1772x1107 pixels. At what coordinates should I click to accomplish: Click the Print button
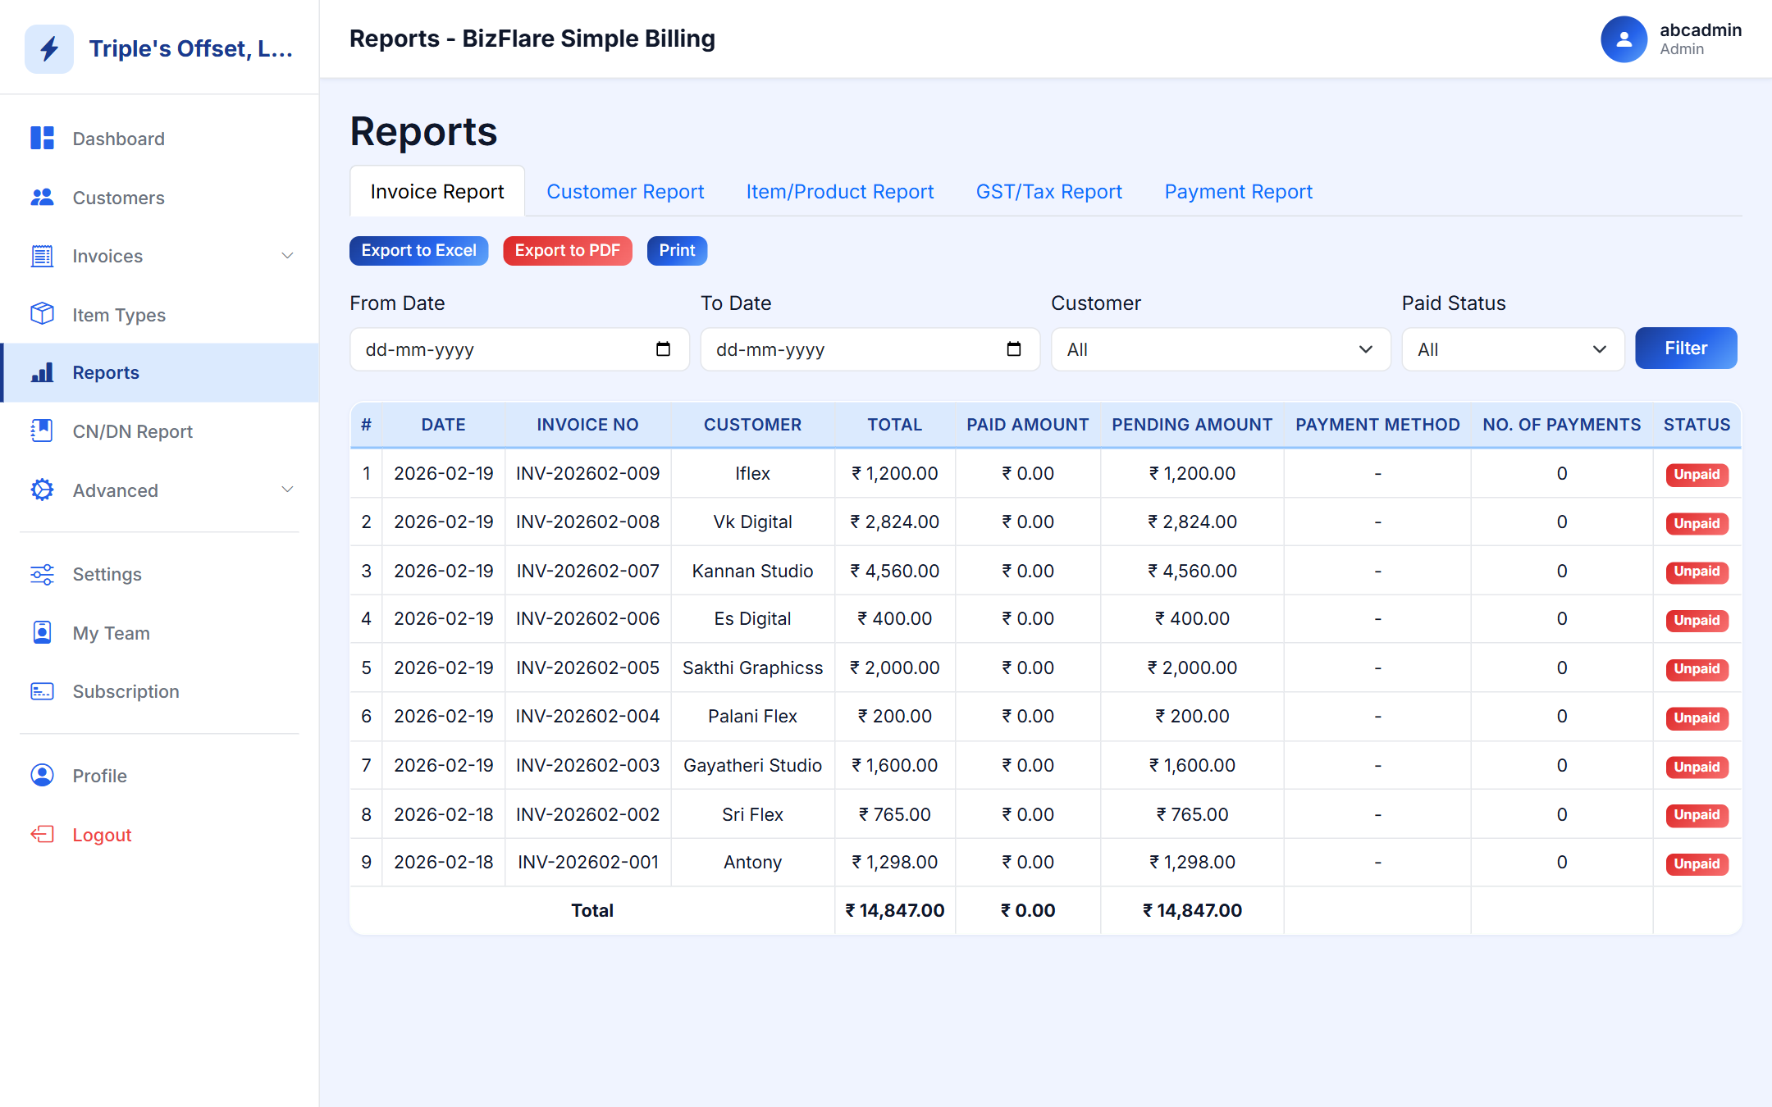point(677,250)
